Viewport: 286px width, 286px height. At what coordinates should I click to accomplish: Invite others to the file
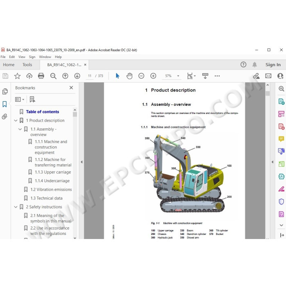tap(280, 76)
